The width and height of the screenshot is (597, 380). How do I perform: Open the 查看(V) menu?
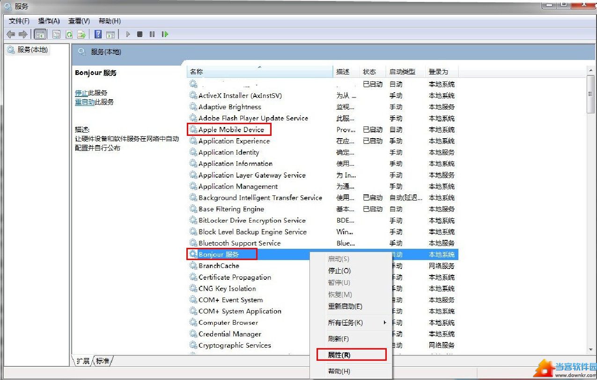pyautogui.click(x=79, y=21)
